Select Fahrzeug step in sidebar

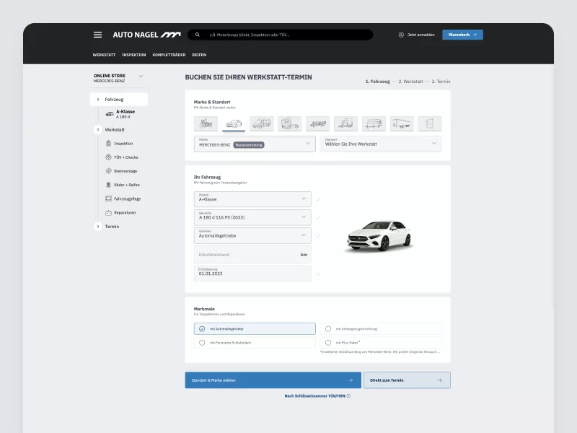coord(118,100)
